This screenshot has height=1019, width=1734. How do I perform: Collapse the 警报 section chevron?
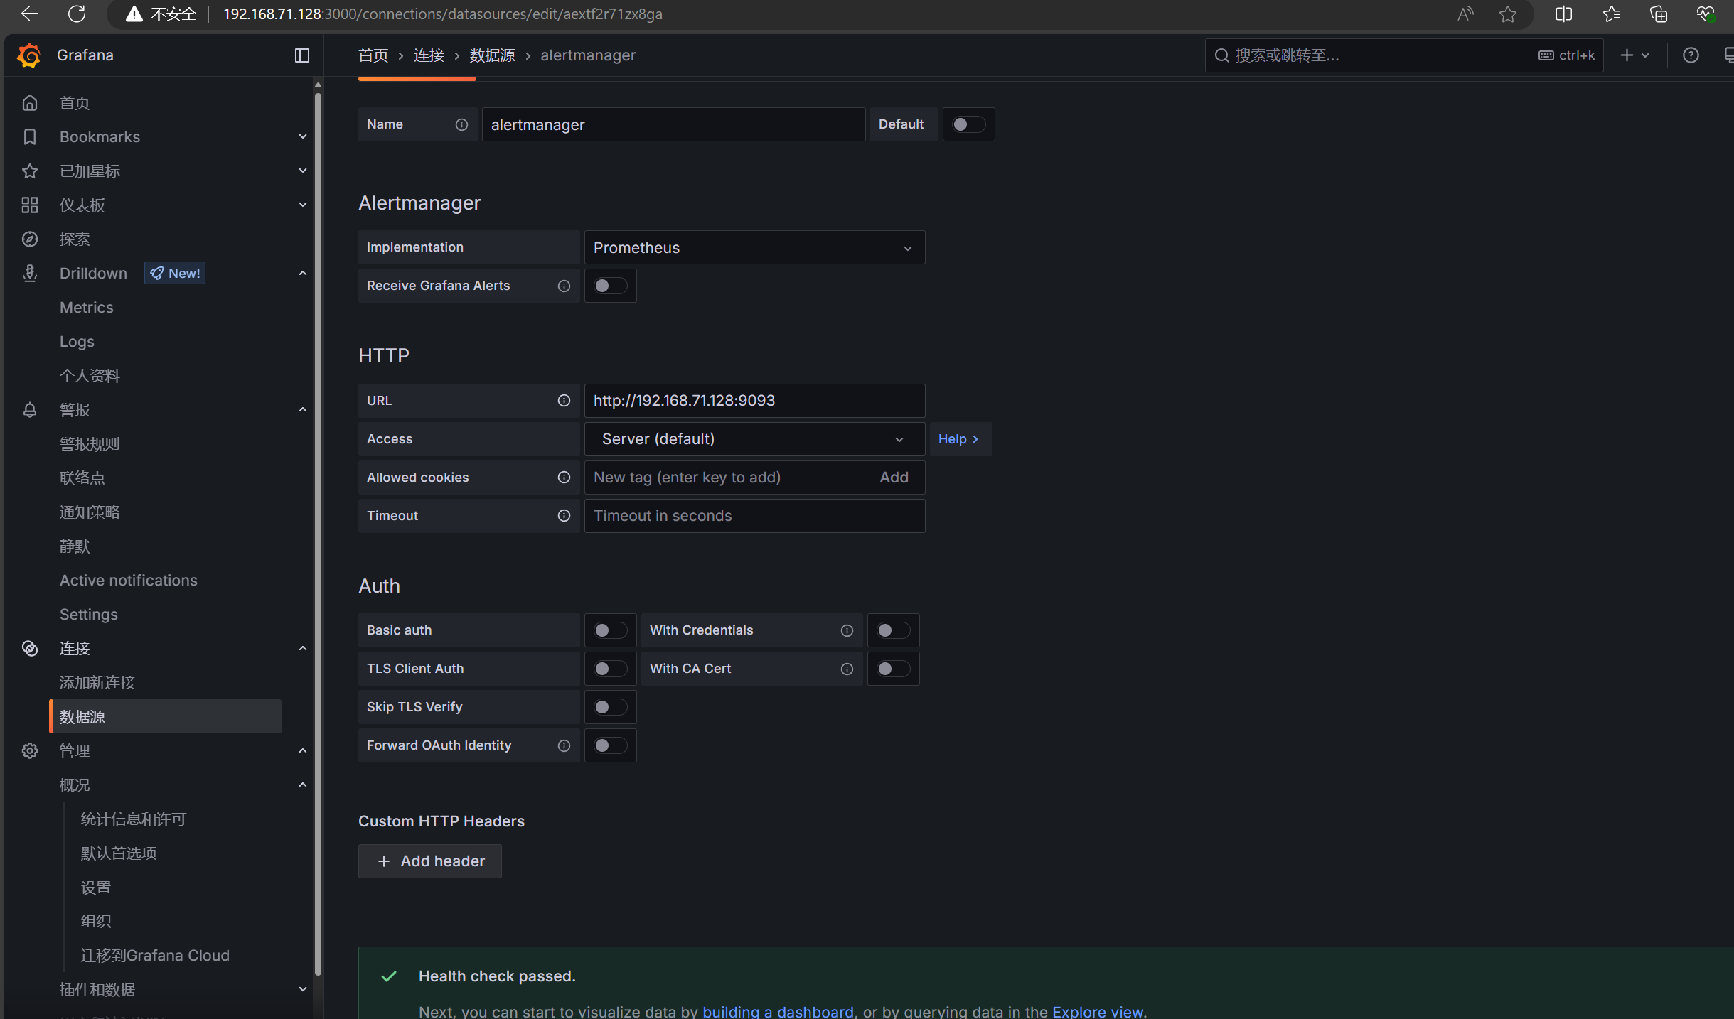(x=303, y=410)
